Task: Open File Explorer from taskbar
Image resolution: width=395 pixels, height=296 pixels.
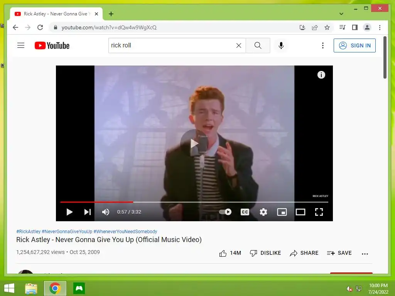Action: coord(31,288)
